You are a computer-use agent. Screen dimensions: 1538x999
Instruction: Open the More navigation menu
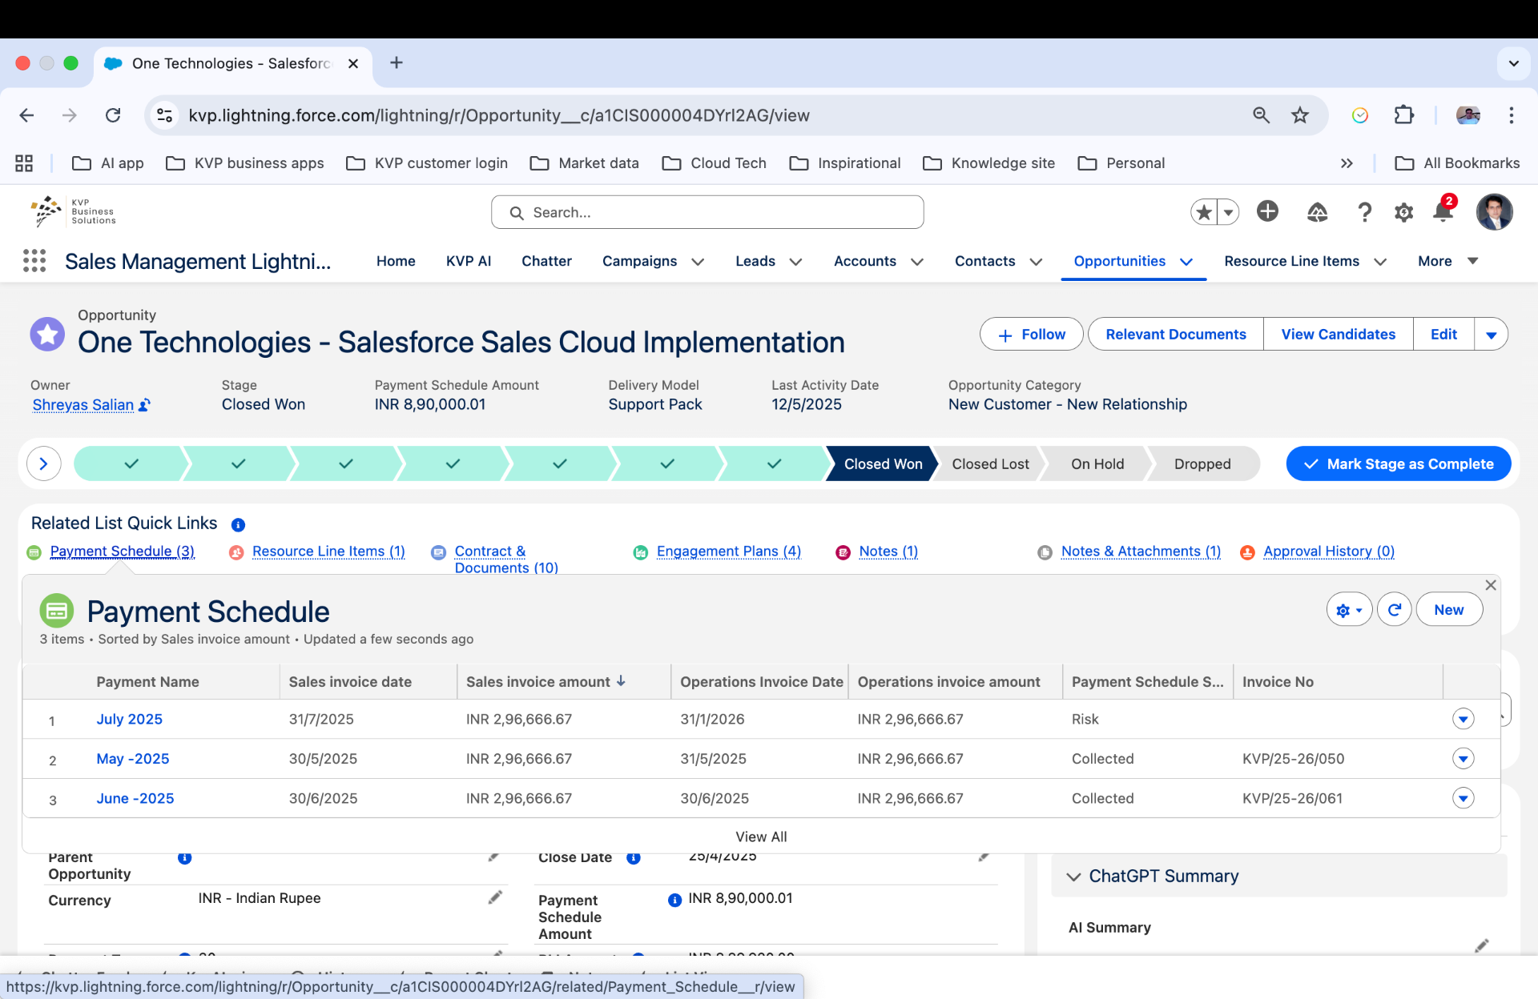1447,261
